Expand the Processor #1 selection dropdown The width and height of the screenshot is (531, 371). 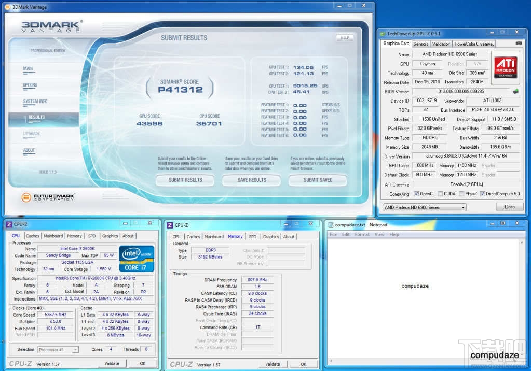58,350
